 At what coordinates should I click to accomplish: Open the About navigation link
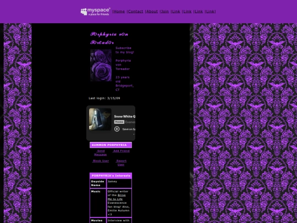tap(152, 12)
